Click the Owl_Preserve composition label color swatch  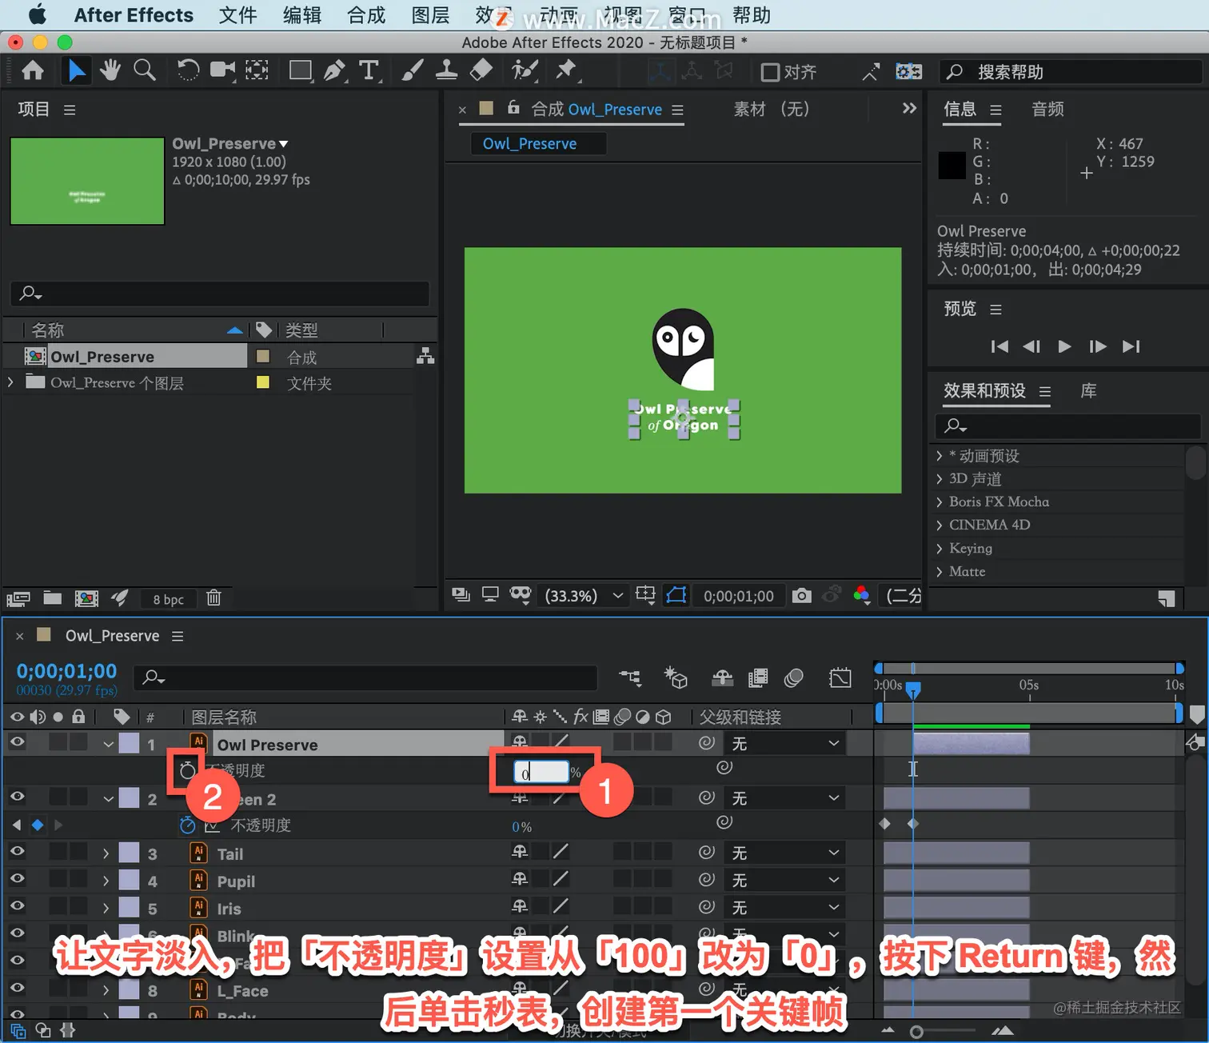[x=262, y=357]
